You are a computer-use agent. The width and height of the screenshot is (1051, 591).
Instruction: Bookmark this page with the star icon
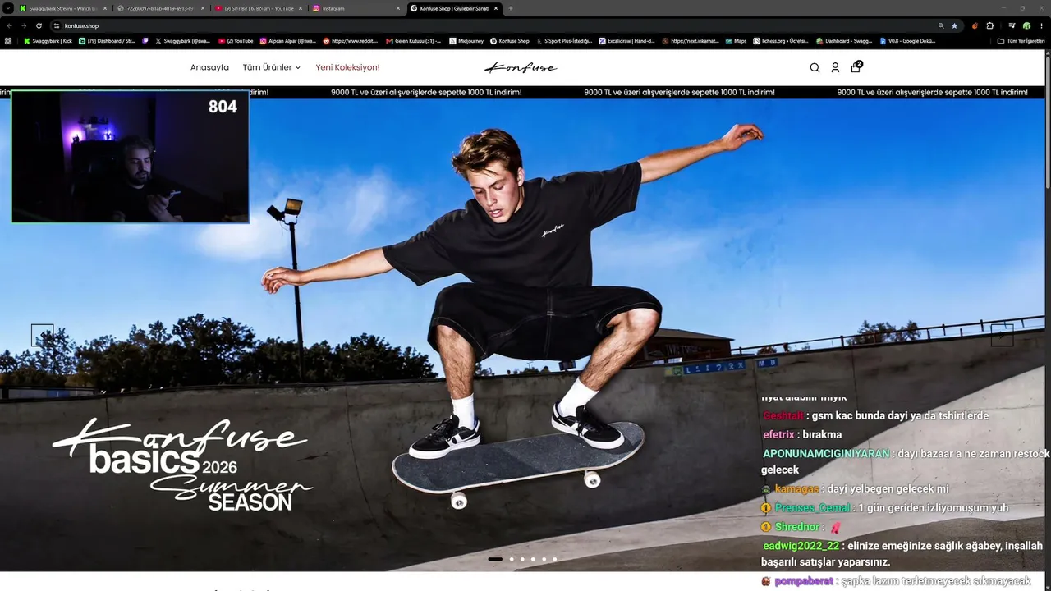tap(954, 25)
